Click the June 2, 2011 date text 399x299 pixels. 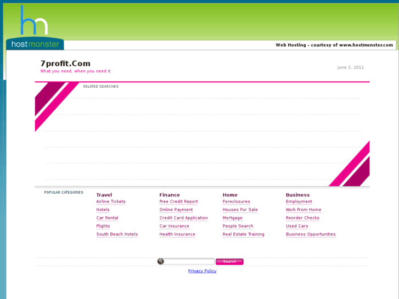click(350, 67)
